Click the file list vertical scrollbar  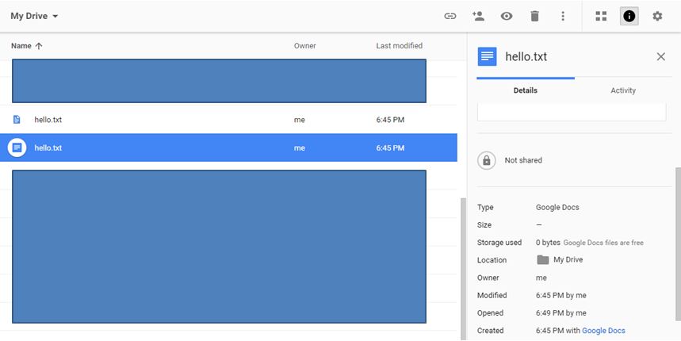(463, 270)
